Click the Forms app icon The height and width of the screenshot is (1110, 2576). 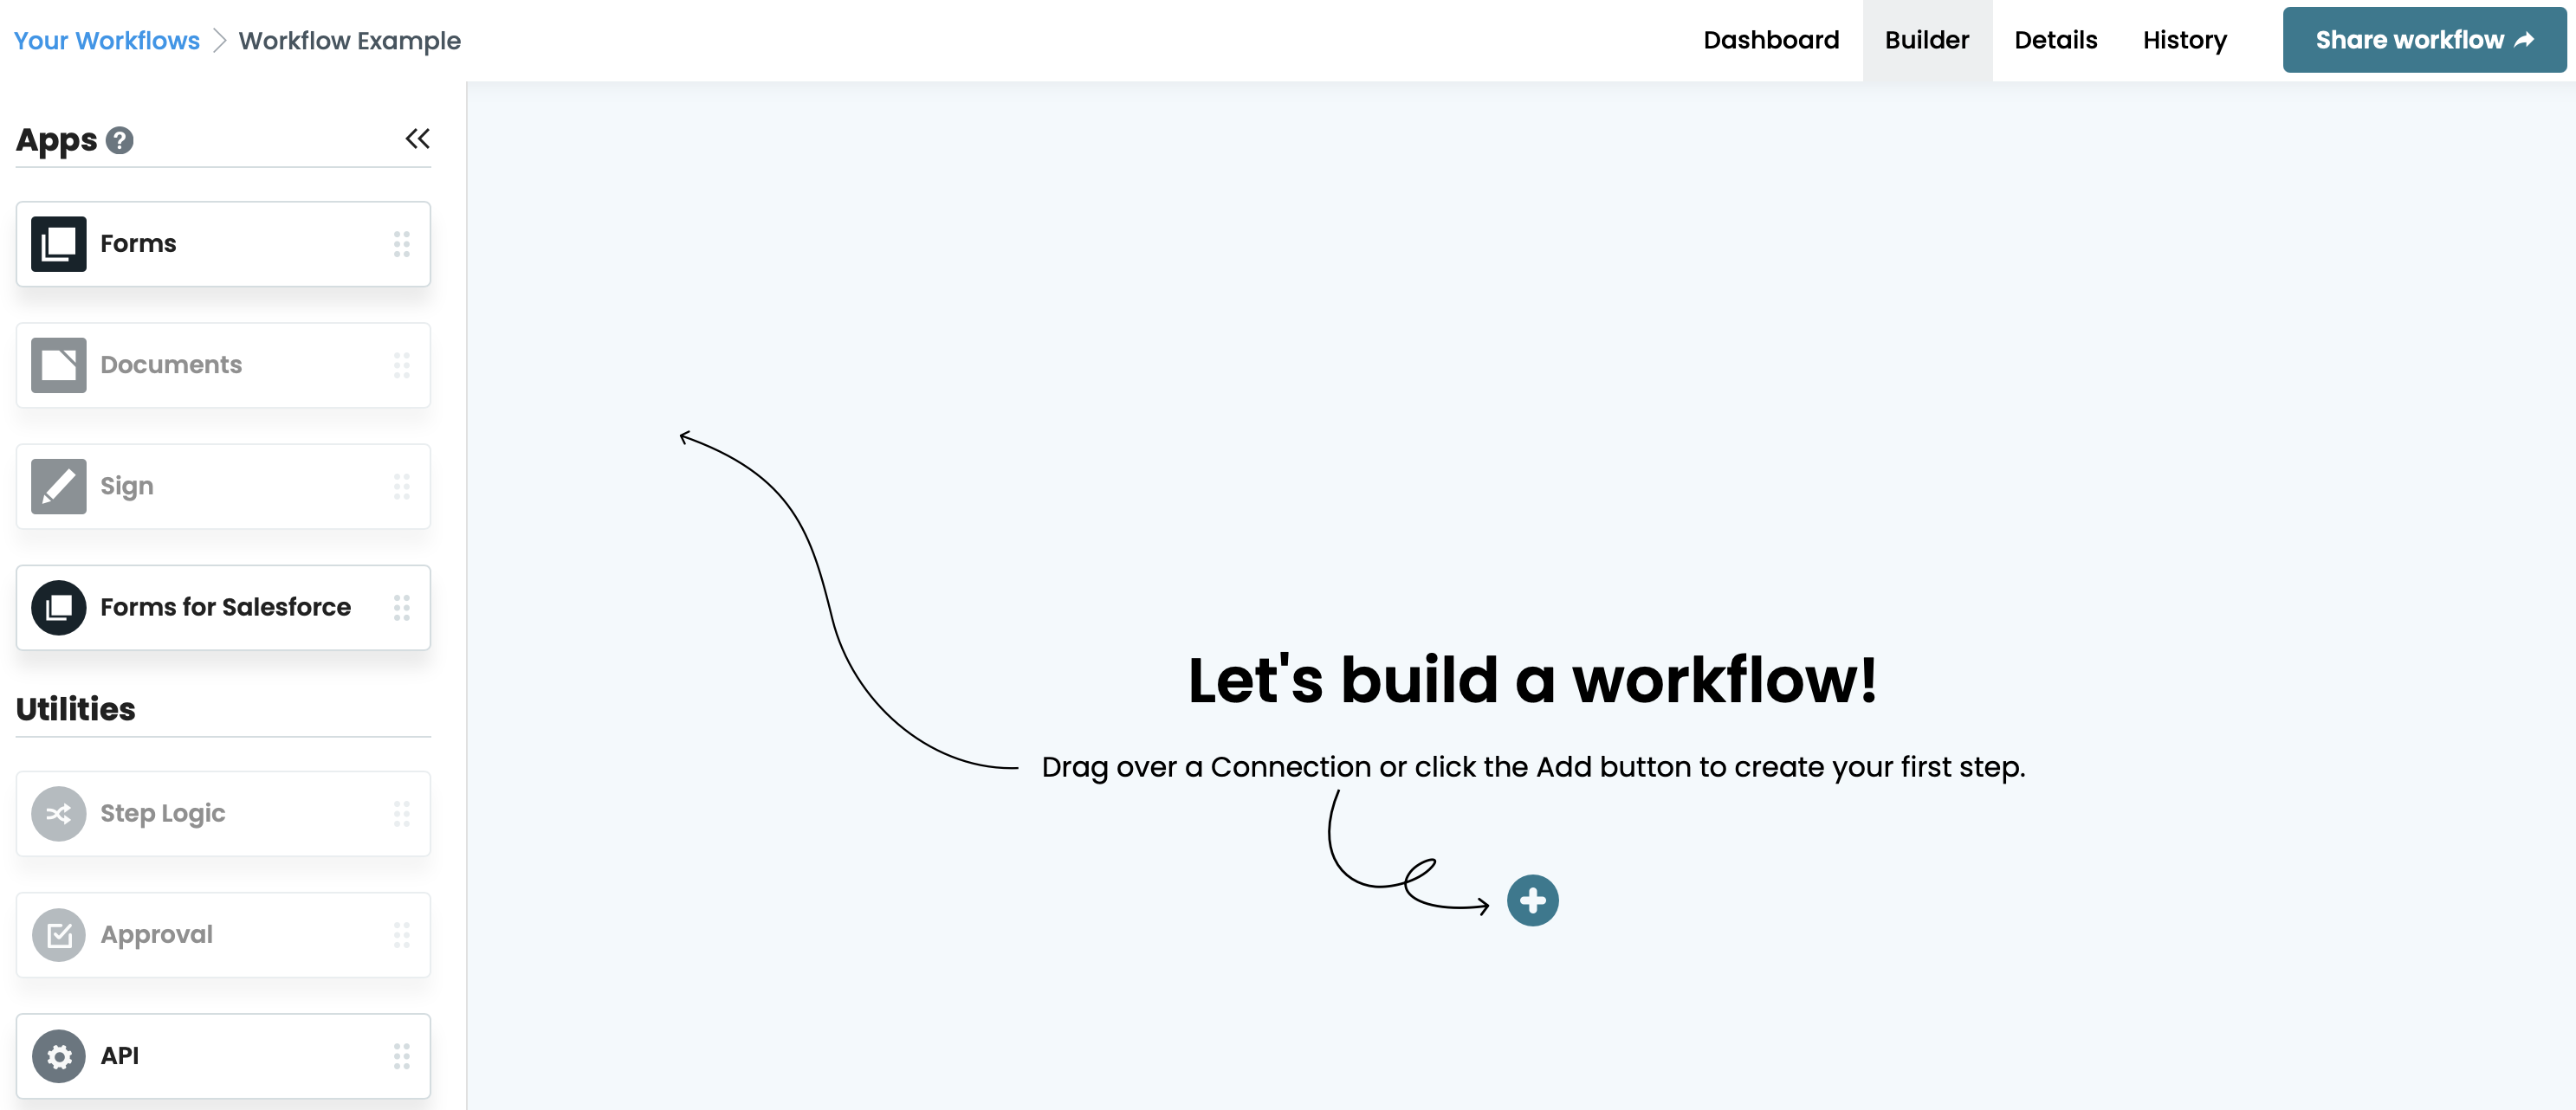pos(58,244)
